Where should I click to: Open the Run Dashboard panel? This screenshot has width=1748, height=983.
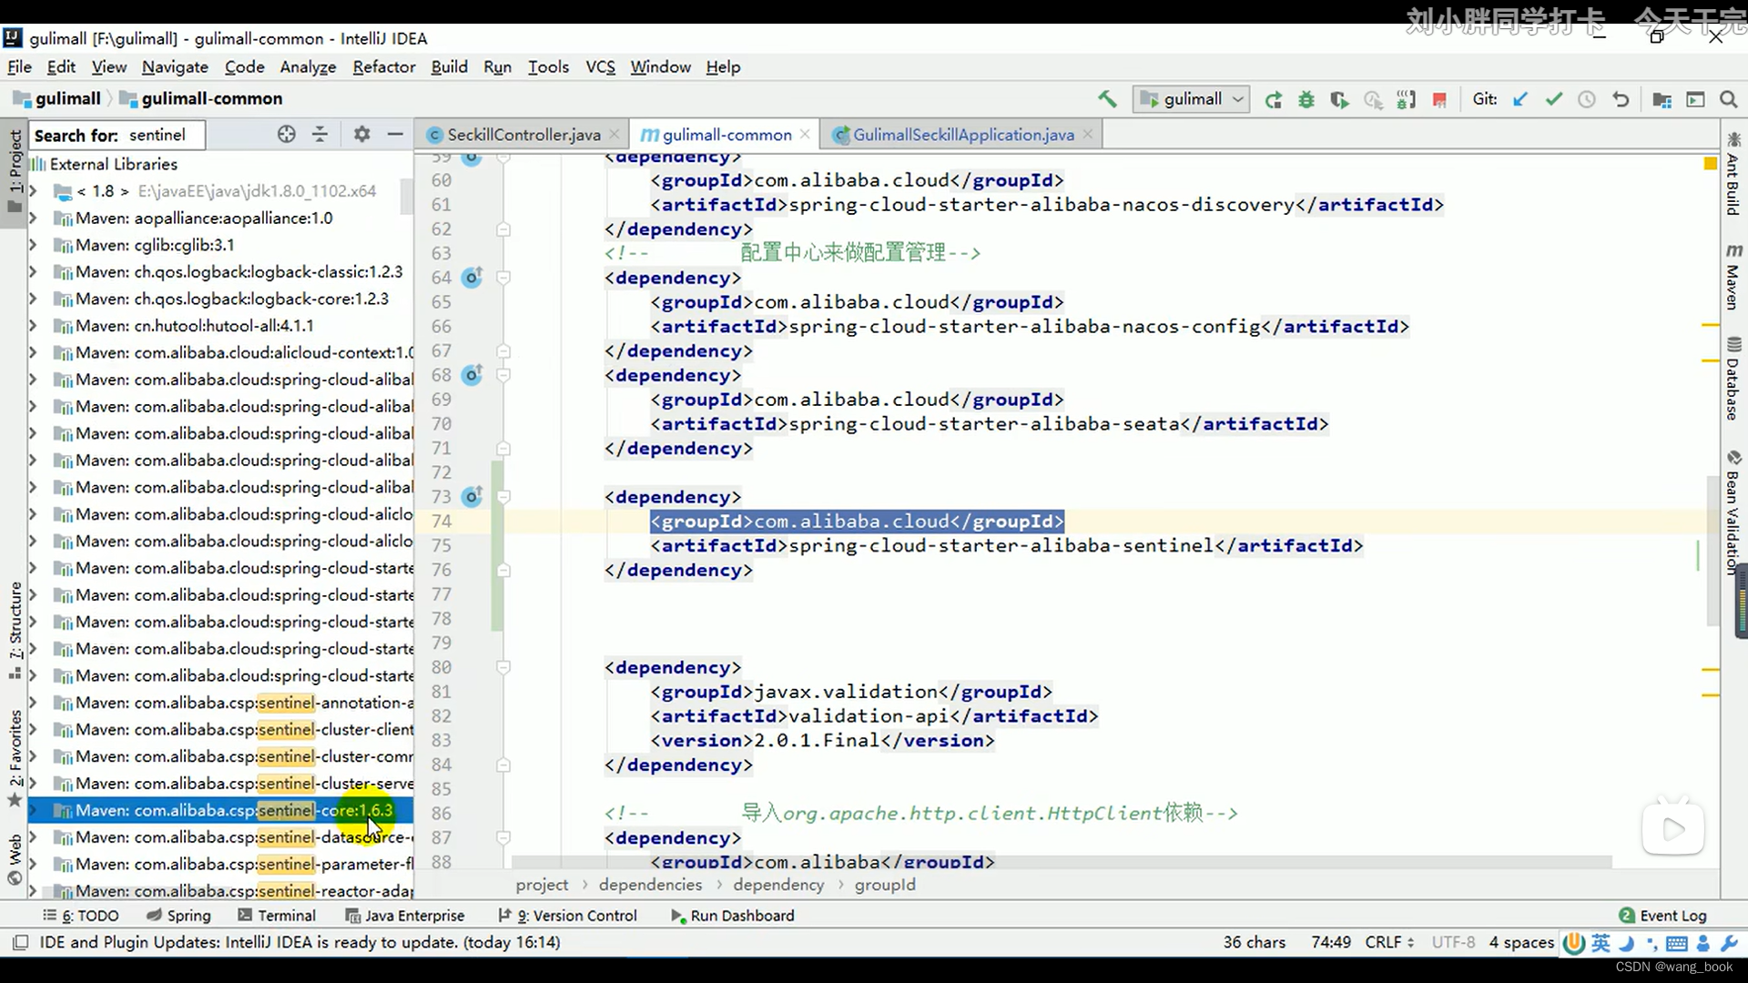point(733,916)
